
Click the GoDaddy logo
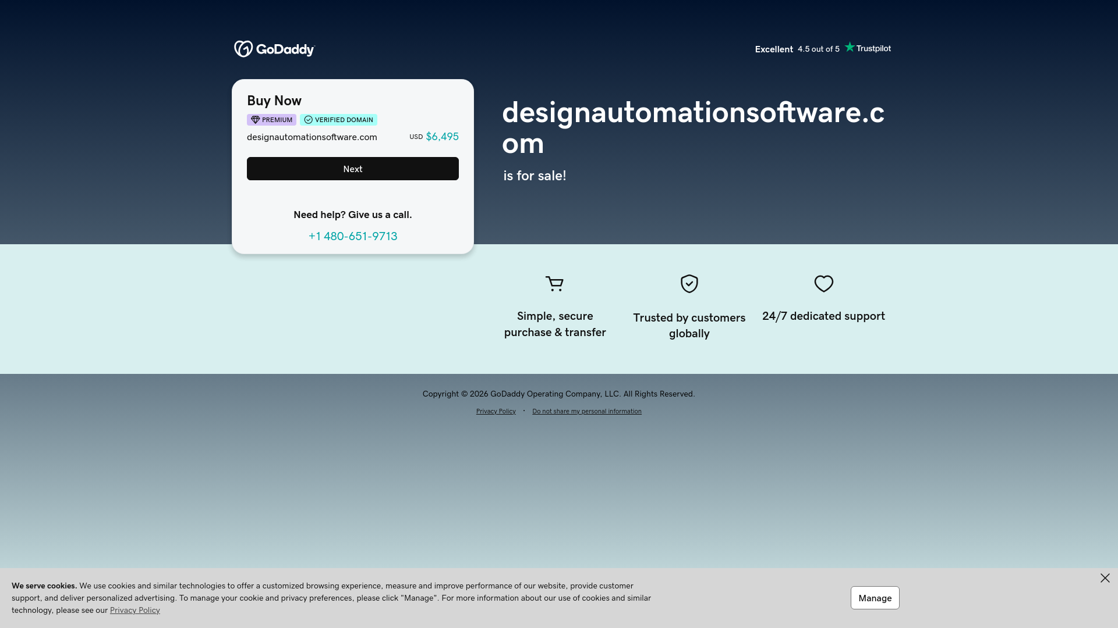click(x=274, y=49)
